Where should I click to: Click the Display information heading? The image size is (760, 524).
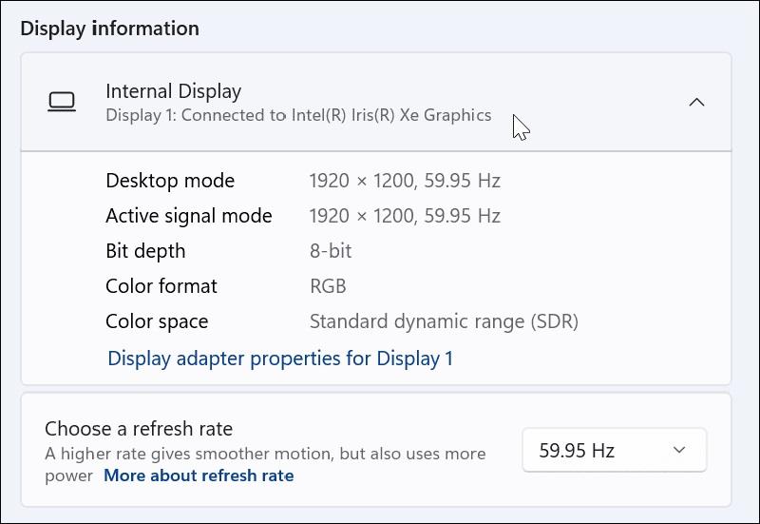pos(110,29)
